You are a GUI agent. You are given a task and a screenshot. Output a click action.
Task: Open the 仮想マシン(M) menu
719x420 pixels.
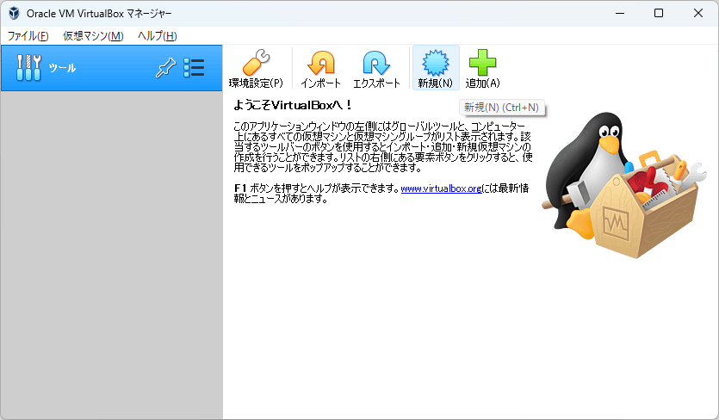(x=93, y=36)
